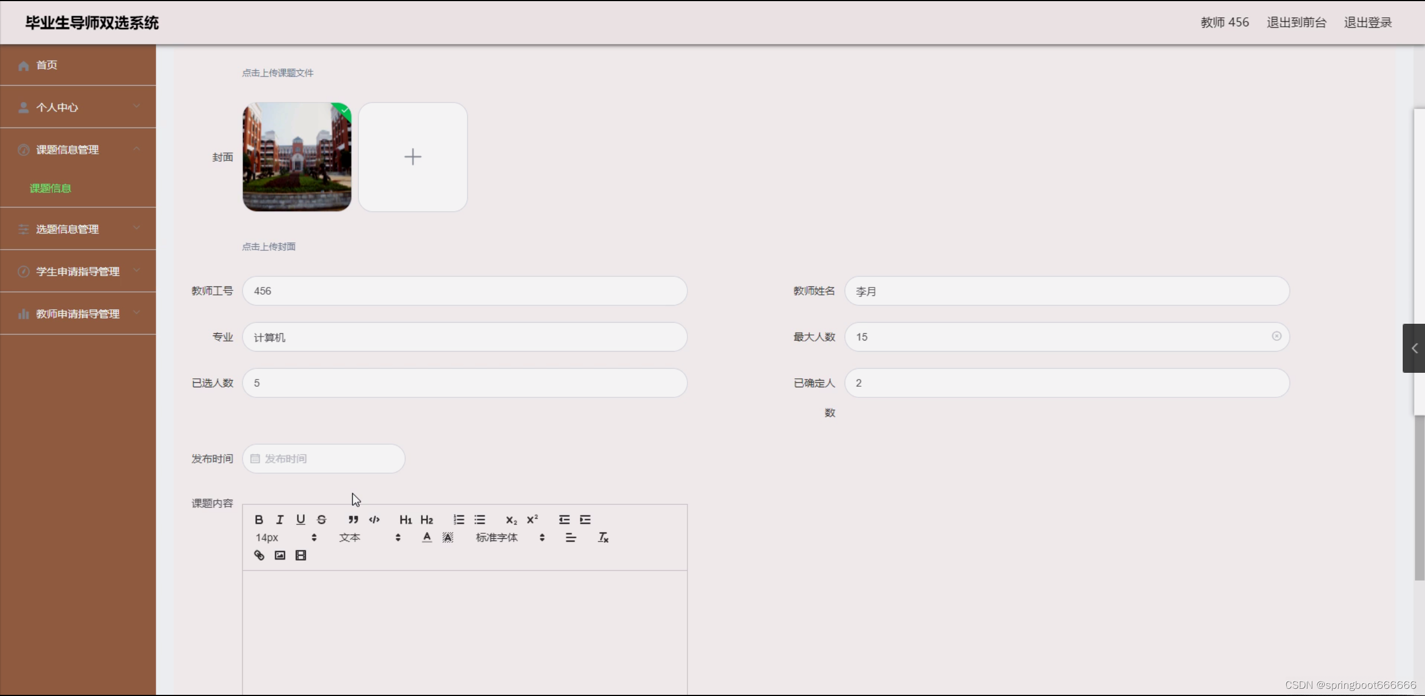
Task: Open the text color picker
Action: [x=427, y=537]
